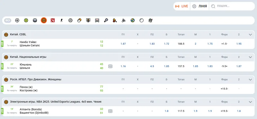Select the white volleyball sport icon
The height and width of the screenshot is (119, 257).
70,20
